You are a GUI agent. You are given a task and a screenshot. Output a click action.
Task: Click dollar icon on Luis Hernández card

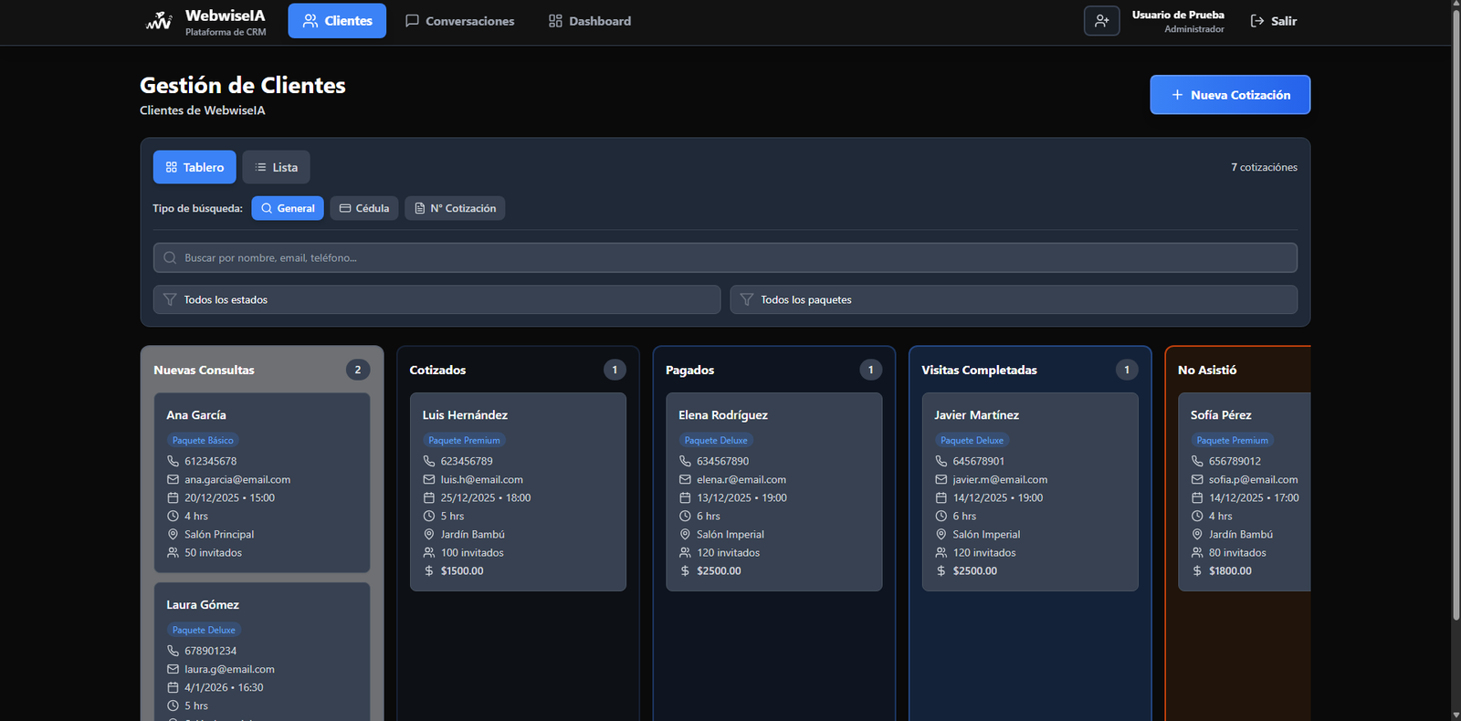tap(429, 570)
